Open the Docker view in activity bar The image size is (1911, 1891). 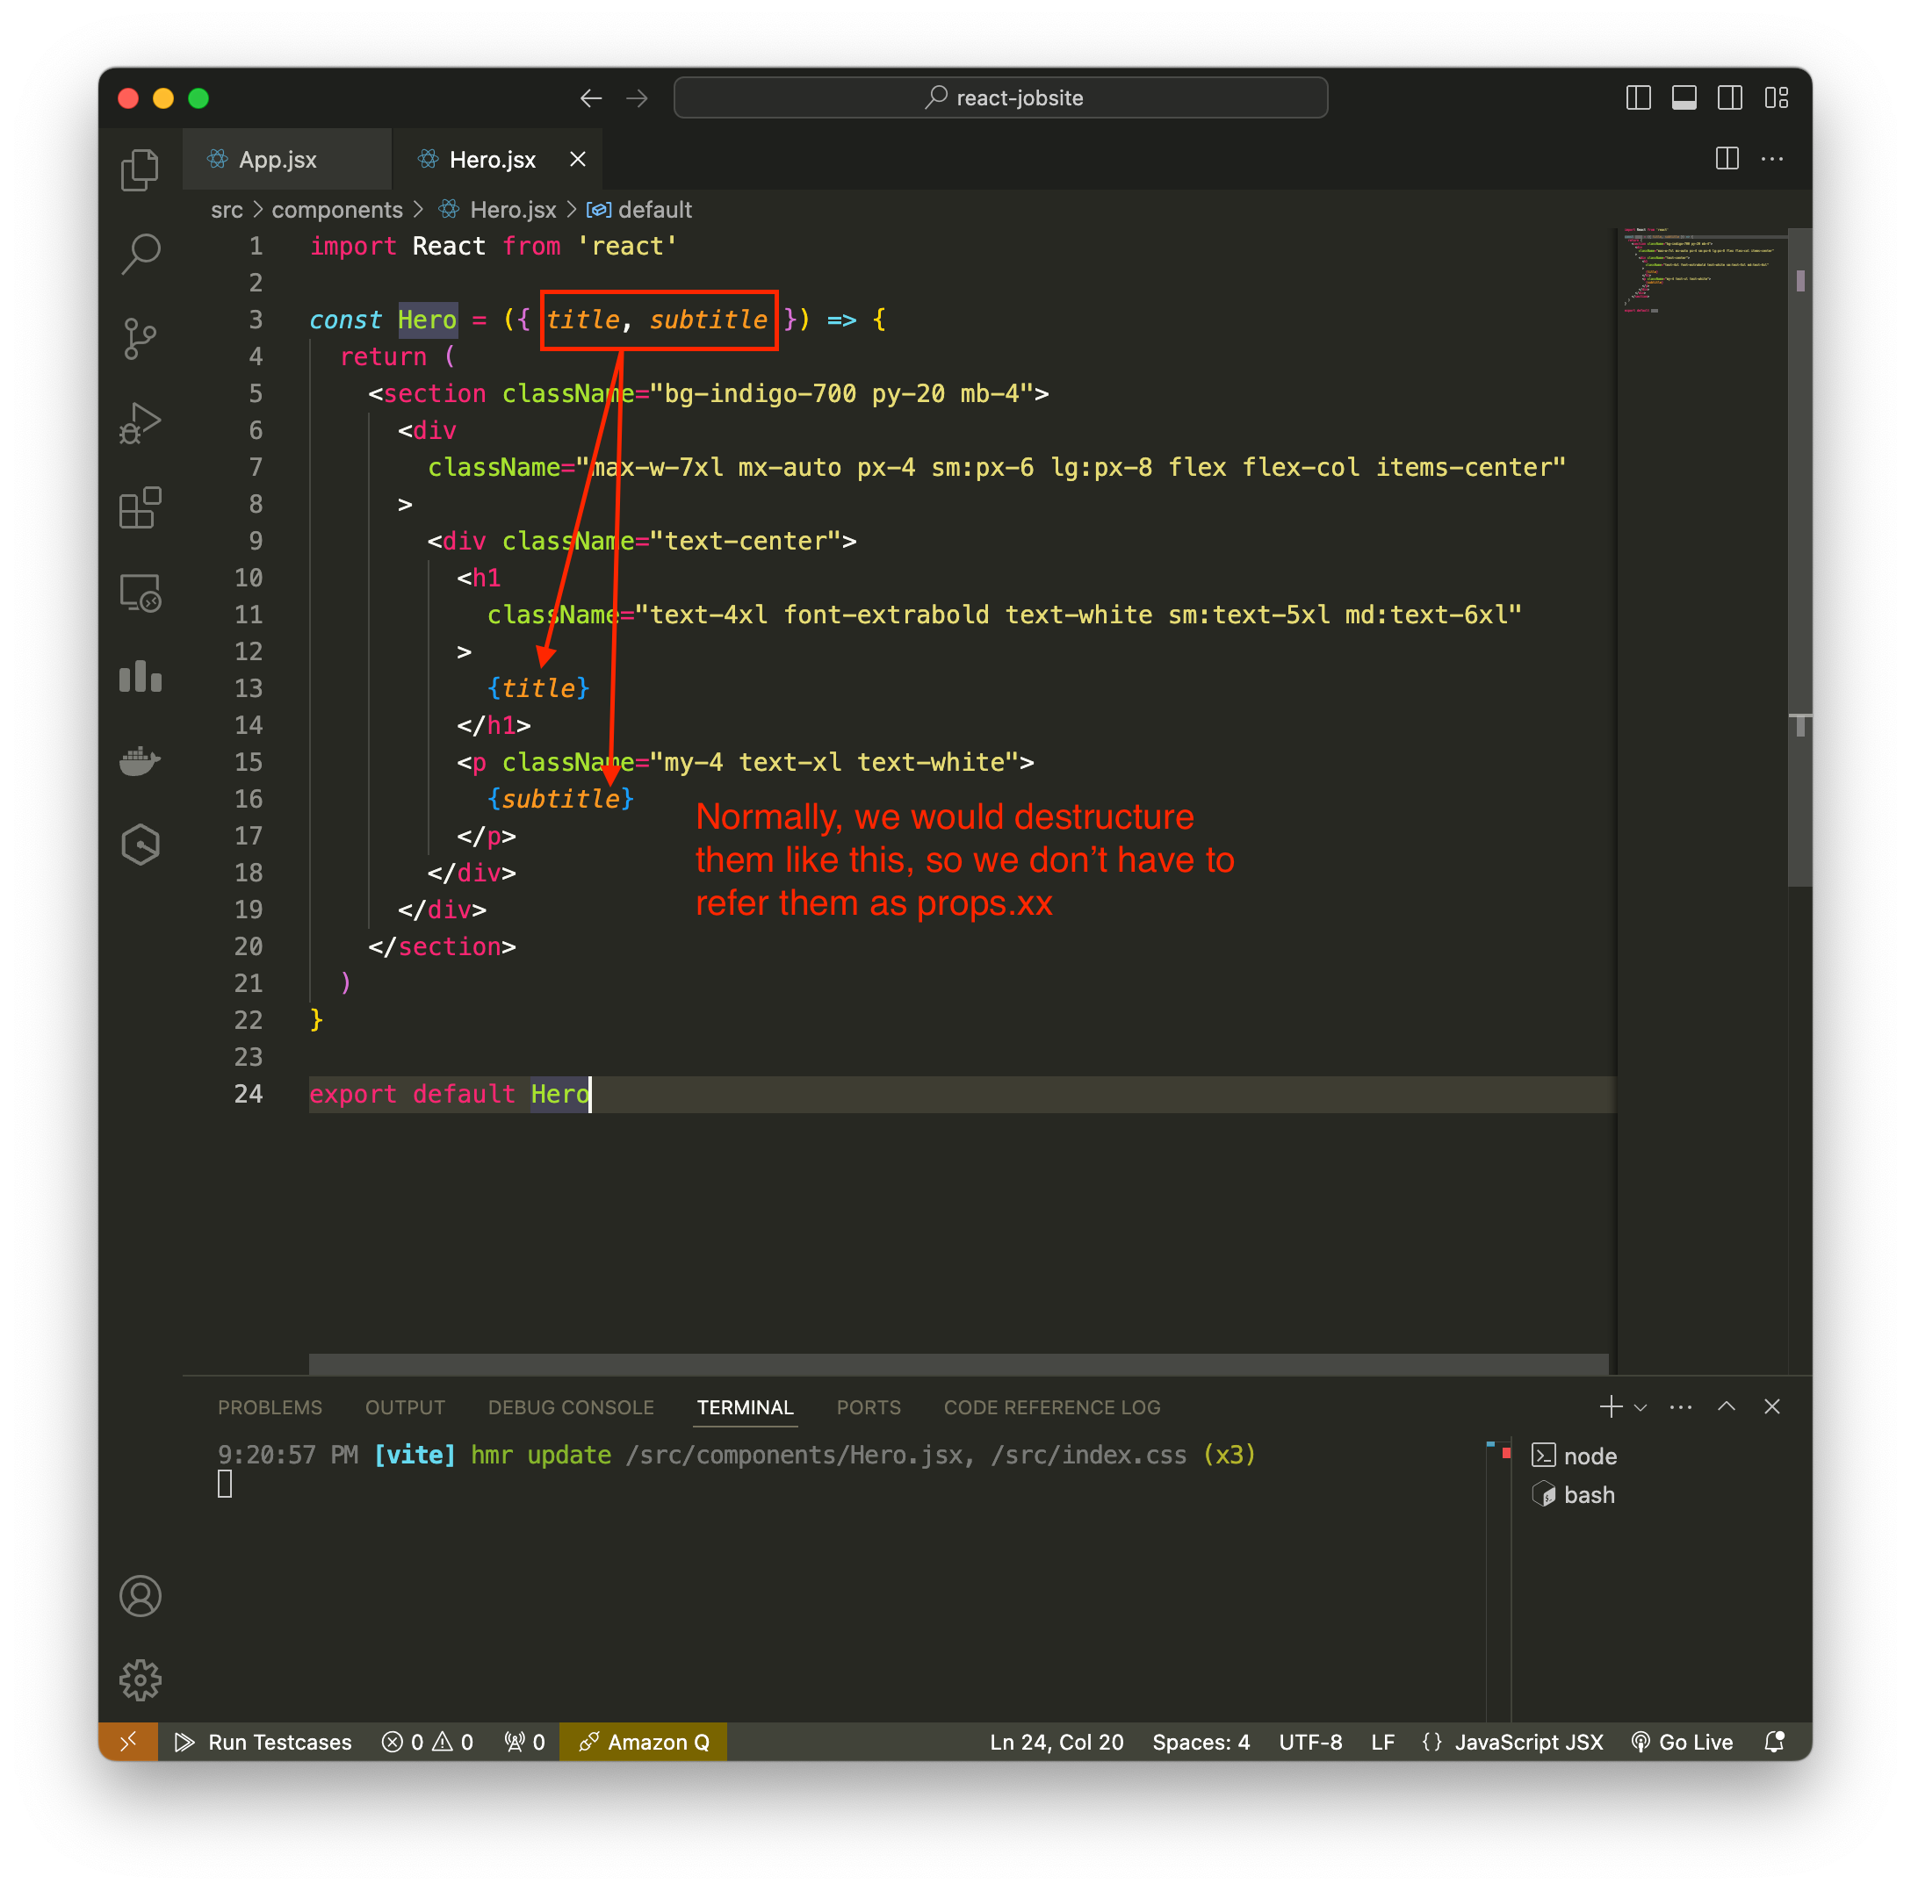(x=140, y=761)
